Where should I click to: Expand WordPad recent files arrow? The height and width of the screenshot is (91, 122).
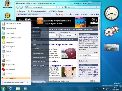(x=29, y=74)
